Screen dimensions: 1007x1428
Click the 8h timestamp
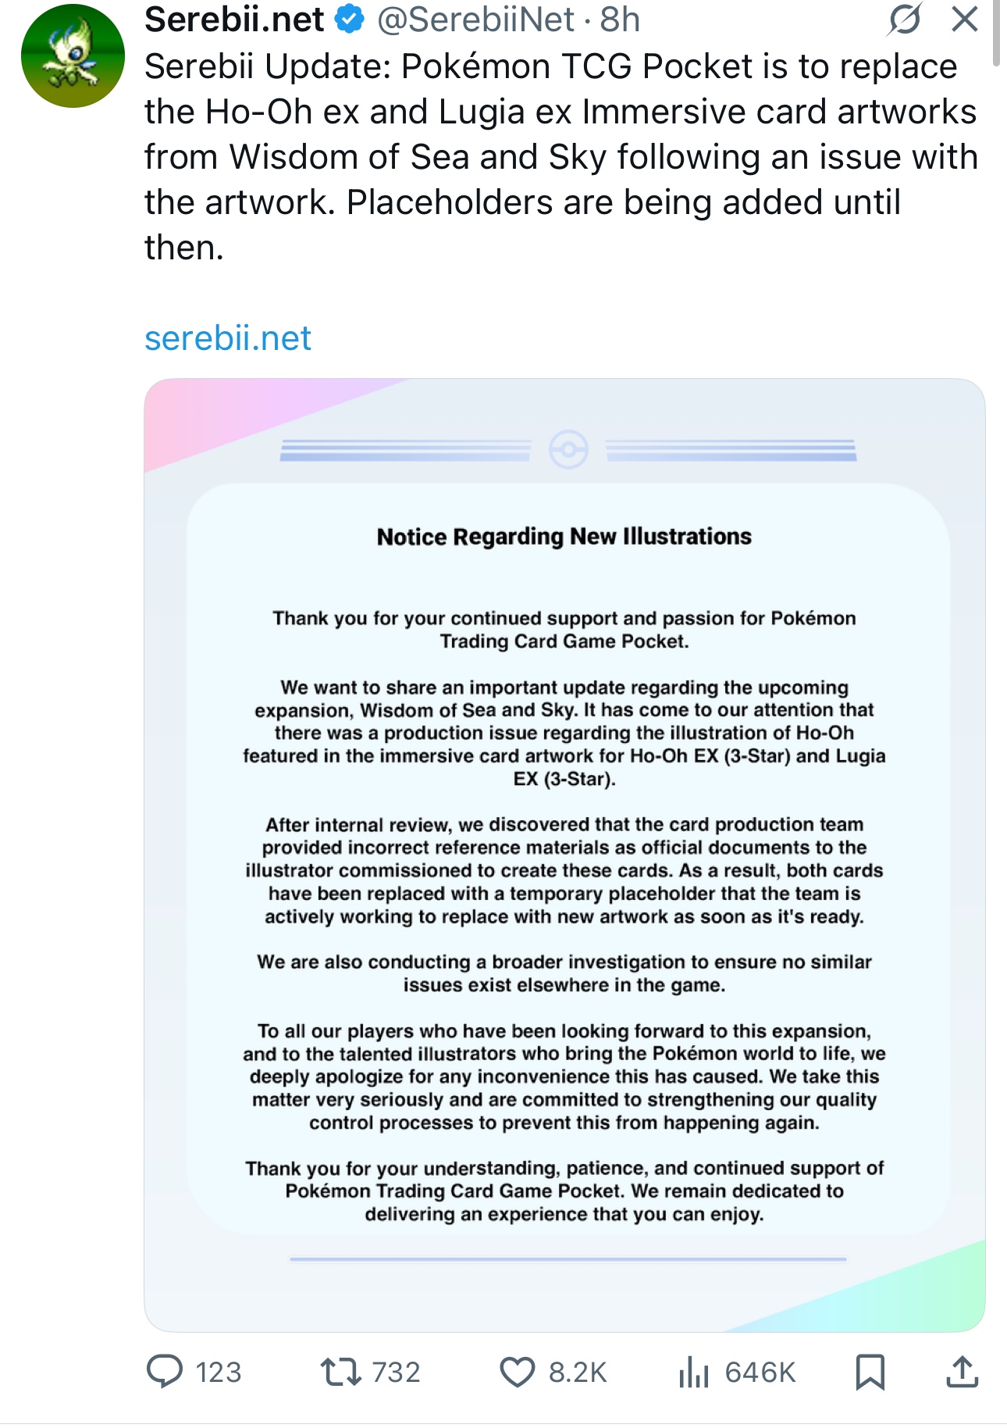tap(620, 20)
